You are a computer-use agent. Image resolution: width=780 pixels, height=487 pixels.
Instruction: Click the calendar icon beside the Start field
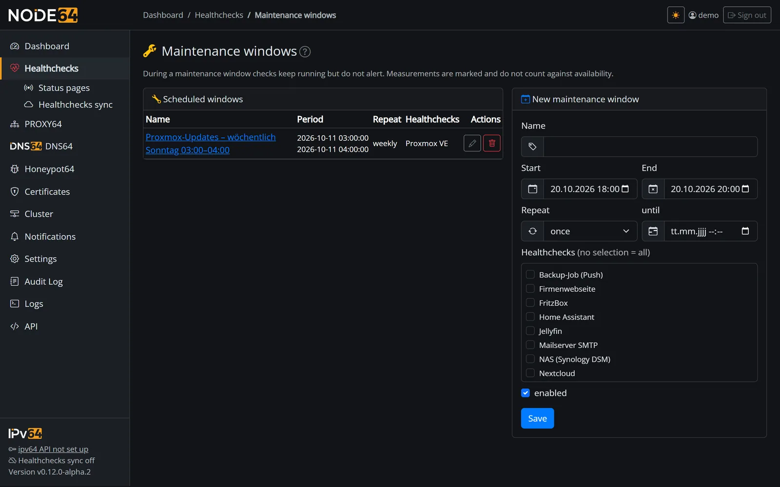532,189
